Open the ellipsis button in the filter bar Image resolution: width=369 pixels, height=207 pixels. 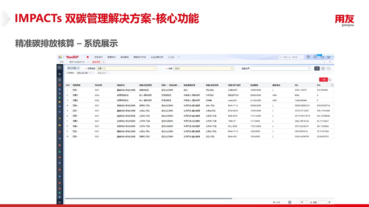coord(329,69)
